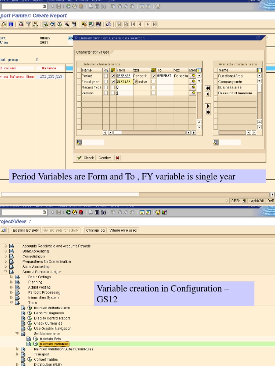
Task: Collapse Set Maintenance tree node
Action: point(17,333)
